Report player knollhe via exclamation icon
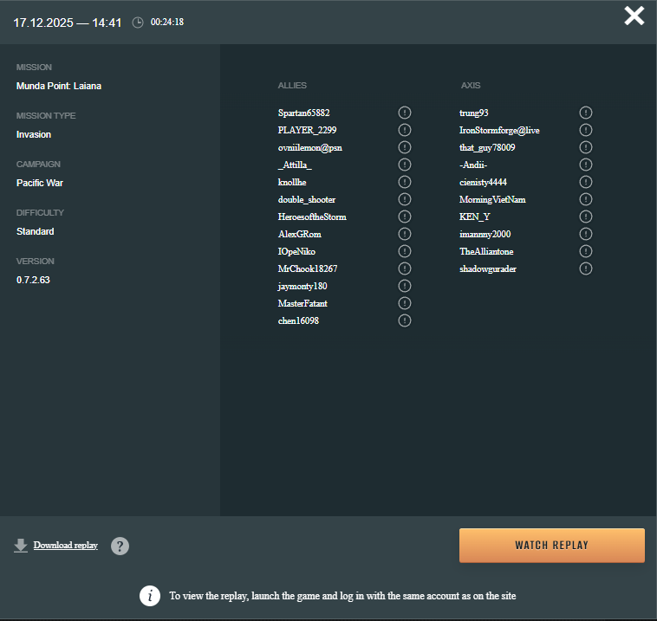This screenshot has height=621, width=657. click(x=405, y=182)
